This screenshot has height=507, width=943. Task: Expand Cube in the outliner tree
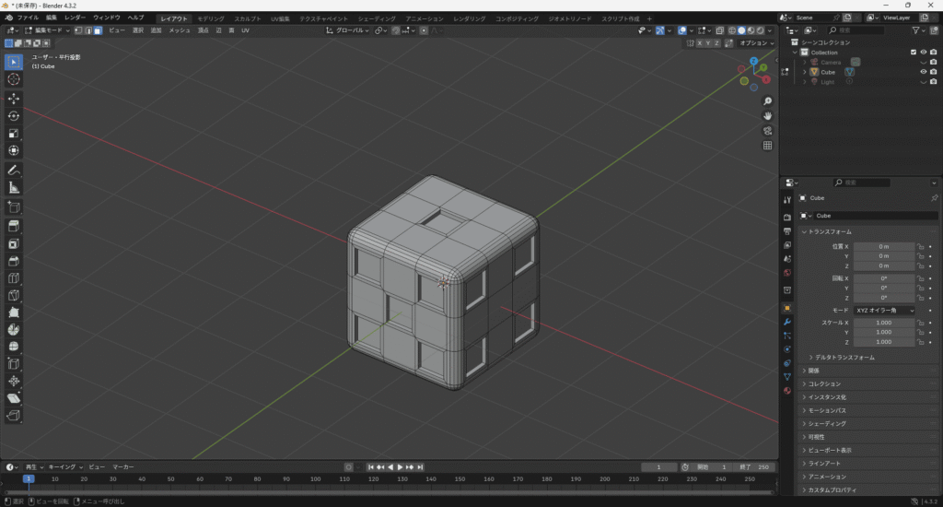point(805,72)
